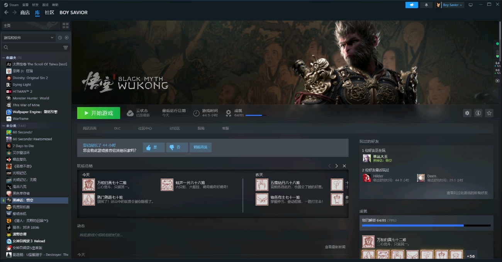The height and width of the screenshot is (262, 502).
Task: Click the play time clock icon
Action: [196, 113]
